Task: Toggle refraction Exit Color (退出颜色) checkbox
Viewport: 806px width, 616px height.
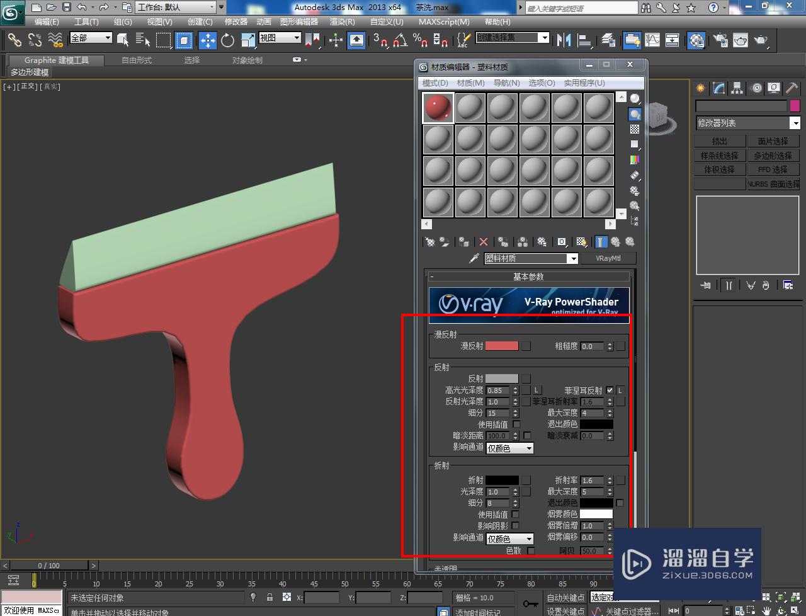Action: [x=620, y=503]
